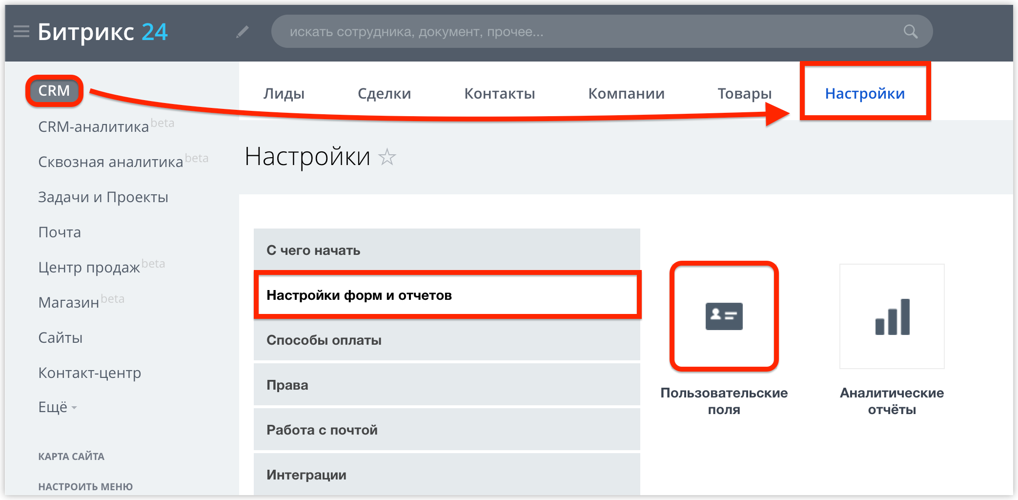Go to Задачи и Проекты
1018x500 pixels.
point(103,197)
